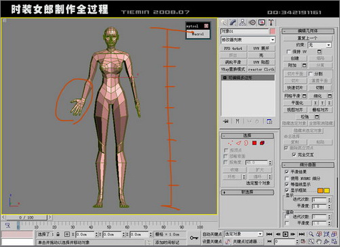Screen dimensions: 340x247
Task: Collapse the 编辑几何体 rollout
Action: pyautogui.click(x=307, y=31)
